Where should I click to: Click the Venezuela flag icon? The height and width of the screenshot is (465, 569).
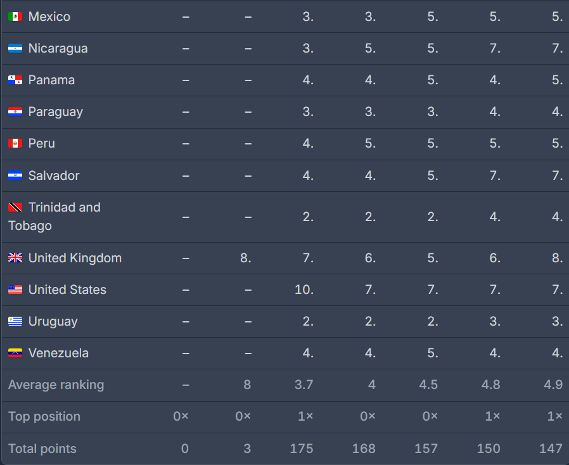pyautogui.click(x=15, y=353)
